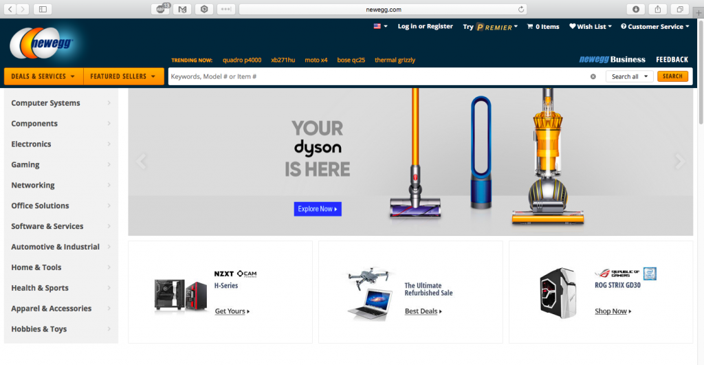Screen dimensions: 704x365
Task: Show previous banner slide arrow
Action: pos(142,161)
